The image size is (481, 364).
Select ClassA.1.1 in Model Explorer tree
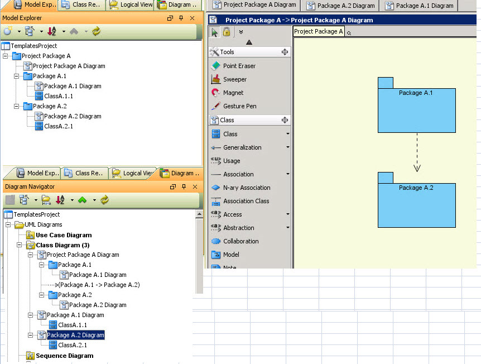(x=54, y=96)
